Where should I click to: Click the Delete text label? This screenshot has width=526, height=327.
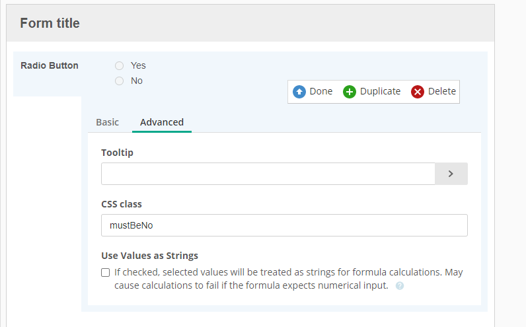click(x=442, y=91)
